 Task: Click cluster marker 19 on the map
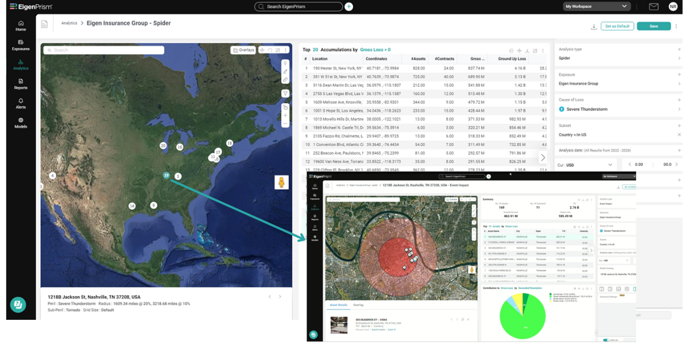coord(166,175)
